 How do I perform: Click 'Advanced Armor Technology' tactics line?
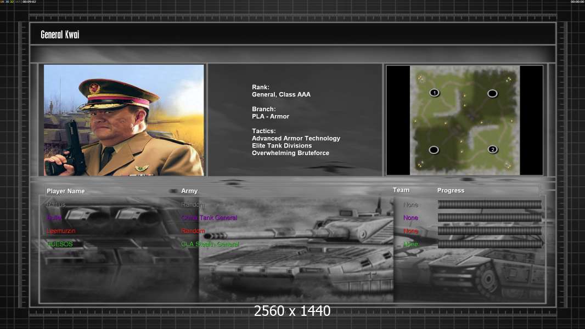(296, 138)
